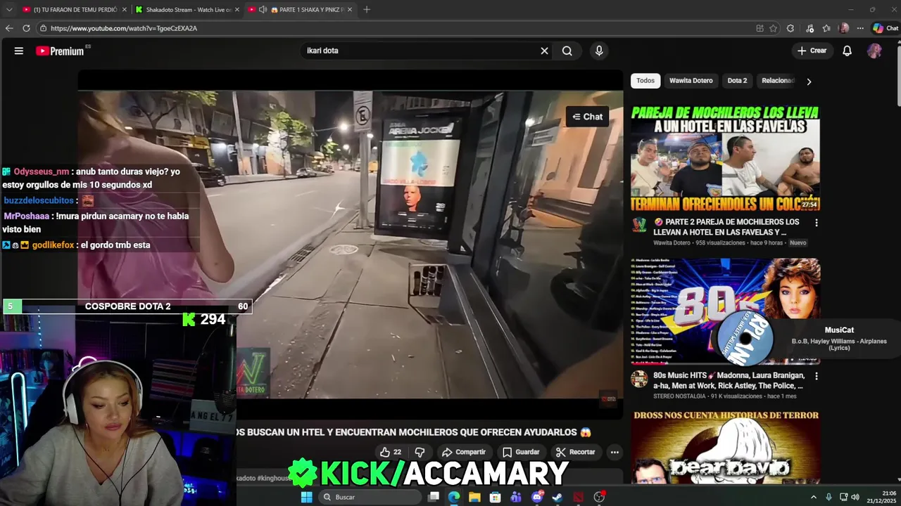Image resolution: width=901 pixels, height=506 pixels.
Task: Open the browser favorites list
Action: (826, 28)
